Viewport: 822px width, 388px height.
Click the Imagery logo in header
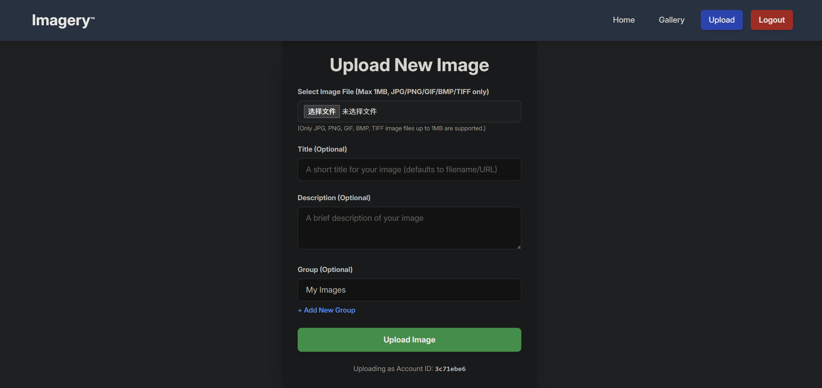click(63, 20)
